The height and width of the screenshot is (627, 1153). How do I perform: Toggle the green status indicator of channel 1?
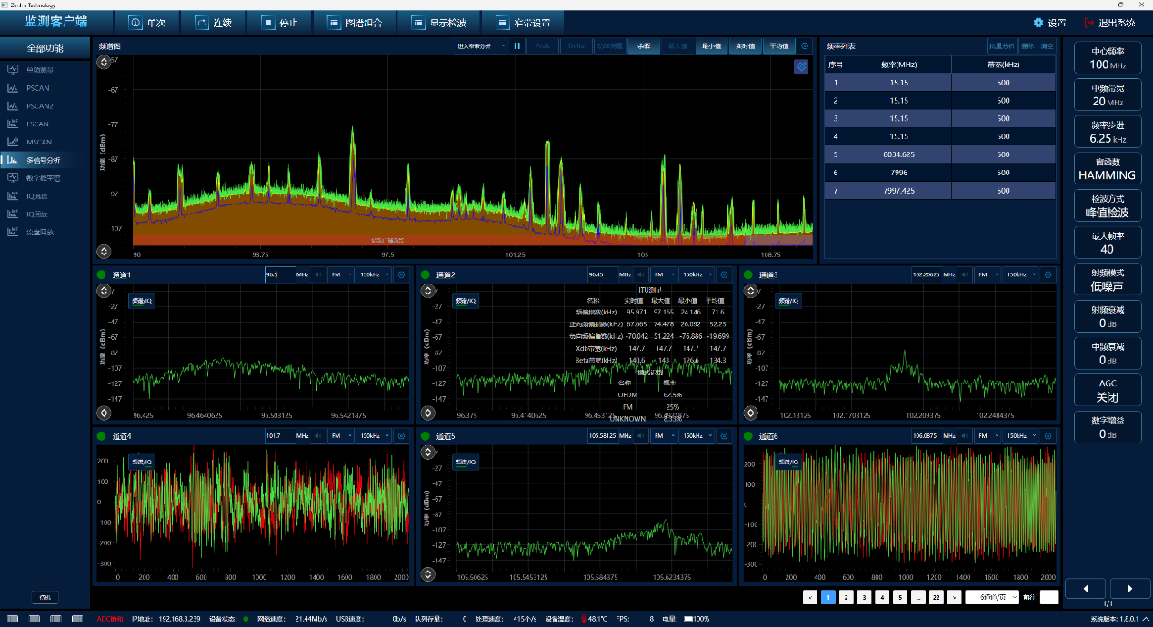103,274
